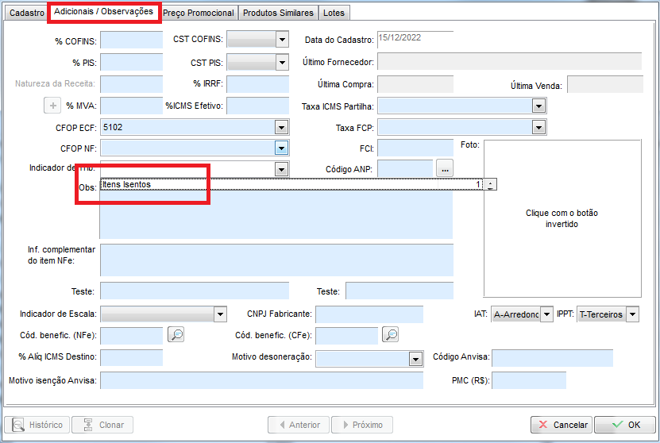
Task: Click magnifier next to Cód. benefic. (CFe)
Action: point(390,335)
